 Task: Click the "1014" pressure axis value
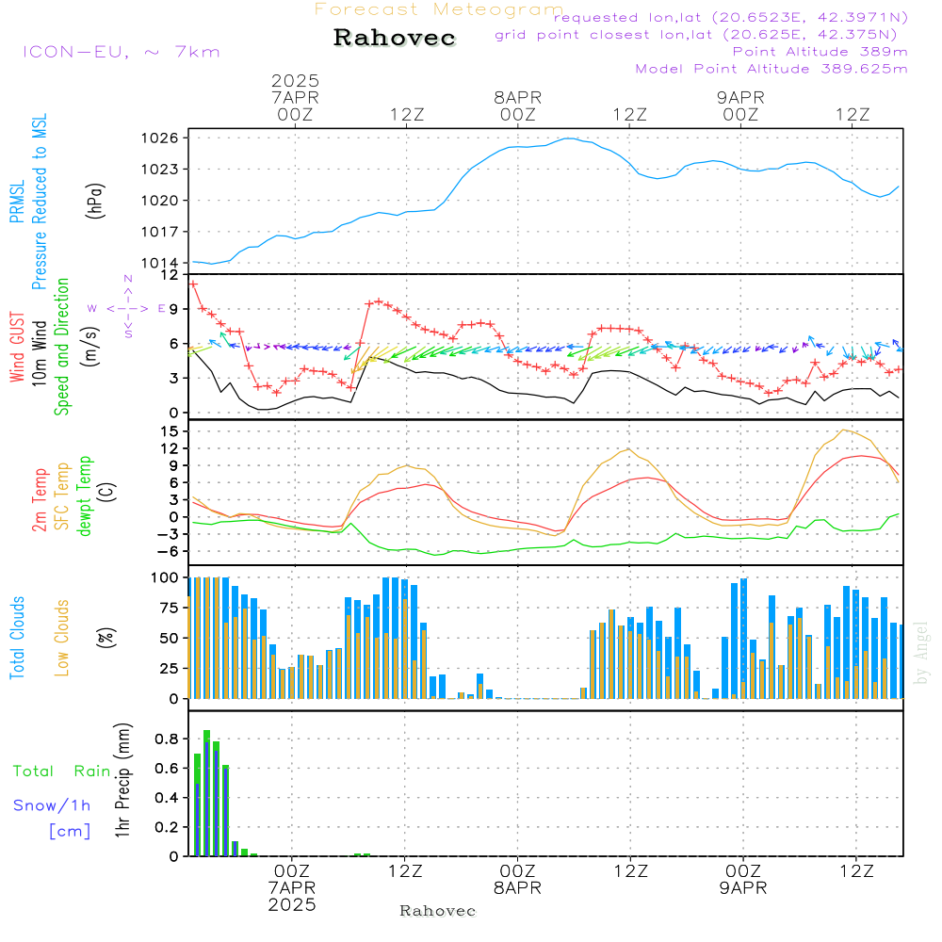(160, 263)
